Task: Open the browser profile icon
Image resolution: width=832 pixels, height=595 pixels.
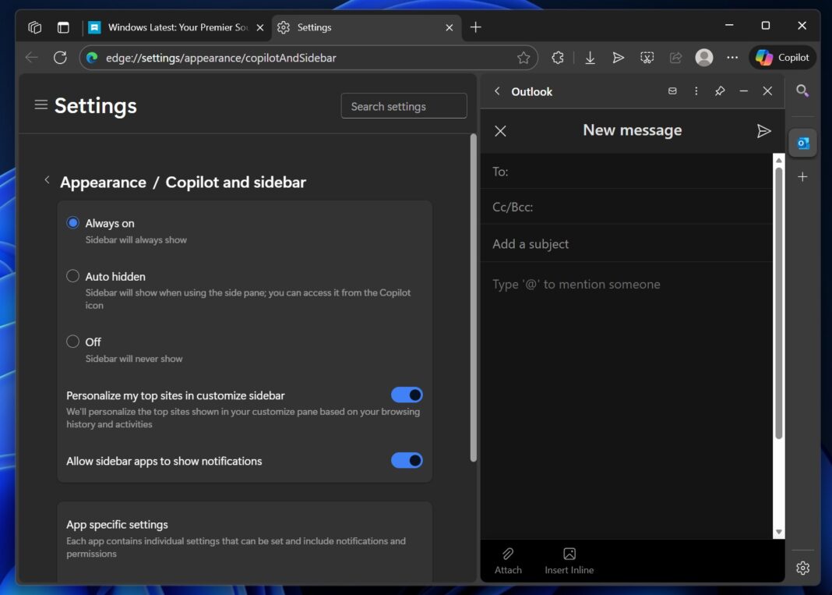Action: [x=703, y=57]
